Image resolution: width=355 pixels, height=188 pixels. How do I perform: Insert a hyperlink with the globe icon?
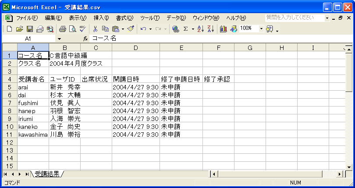(175, 29)
